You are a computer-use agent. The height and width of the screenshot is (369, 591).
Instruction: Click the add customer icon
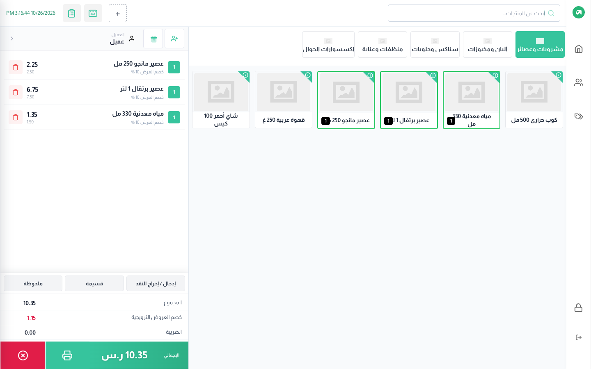click(x=174, y=39)
